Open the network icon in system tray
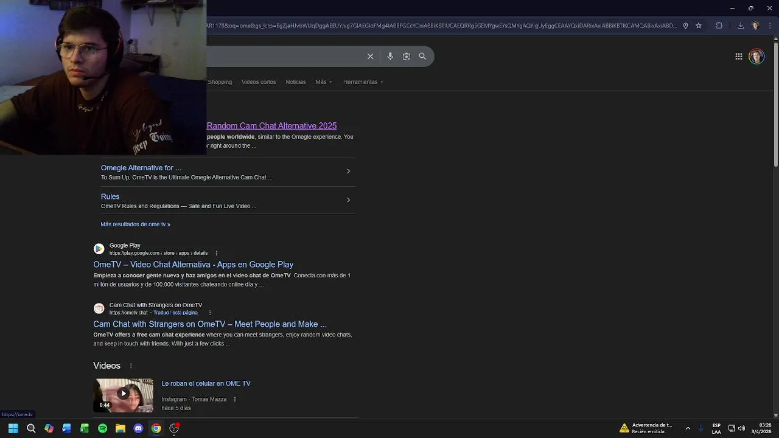 732,428
